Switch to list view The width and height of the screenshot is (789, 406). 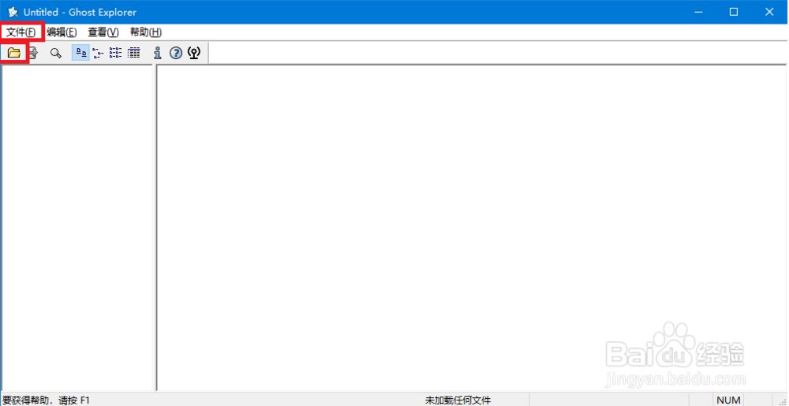(x=116, y=53)
